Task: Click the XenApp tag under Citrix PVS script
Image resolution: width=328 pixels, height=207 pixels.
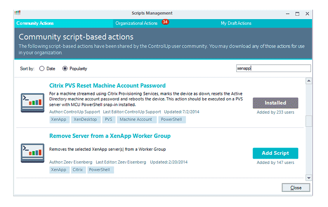Action: pyautogui.click(x=59, y=119)
